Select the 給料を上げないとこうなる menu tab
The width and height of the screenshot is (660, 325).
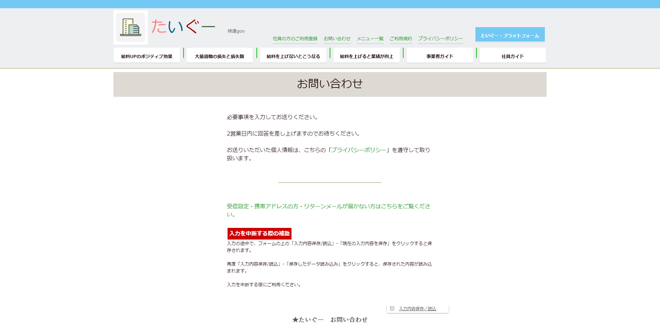293,56
